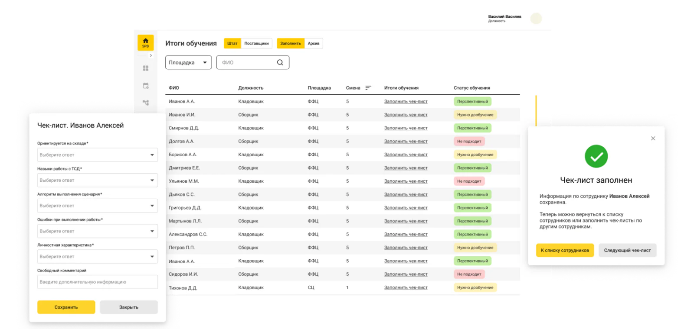The height and width of the screenshot is (329, 694).
Task: Click the yellow table scrollbar
Action: [x=536, y=111]
